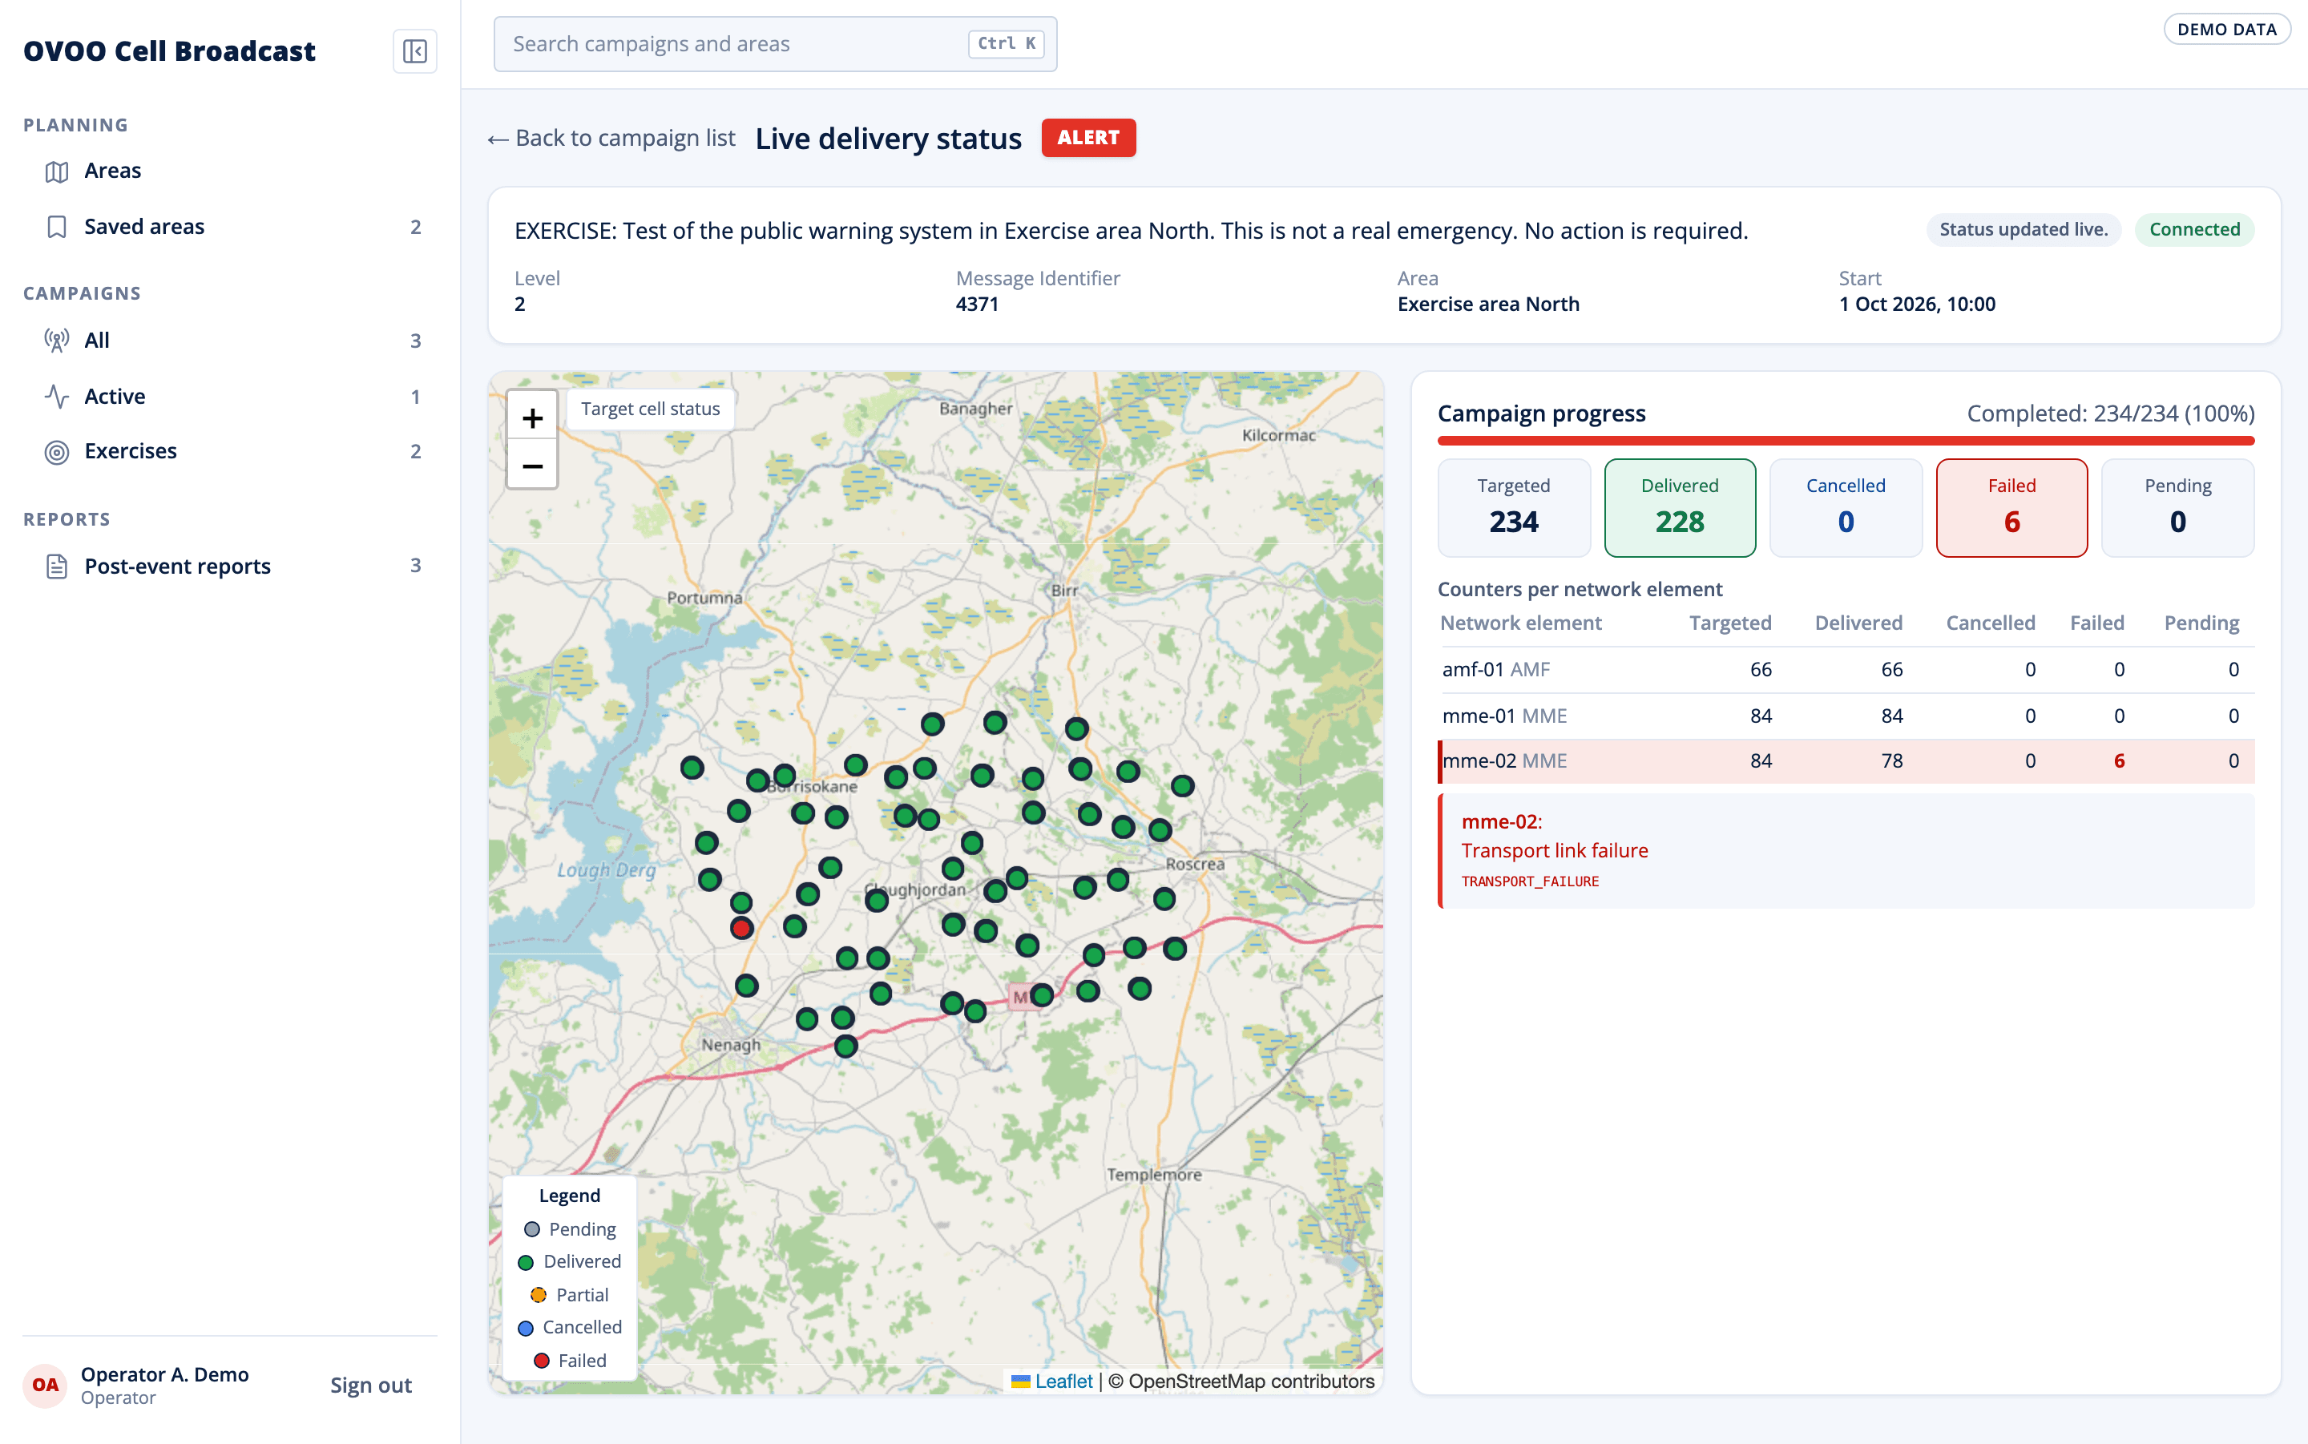Image resolution: width=2308 pixels, height=1444 pixels.
Task: Click the Network element column header
Action: pyautogui.click(x=1520, y=623)
